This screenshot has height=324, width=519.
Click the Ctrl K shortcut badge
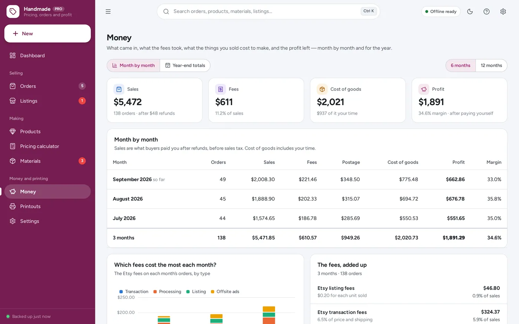(x=368, y=11)
